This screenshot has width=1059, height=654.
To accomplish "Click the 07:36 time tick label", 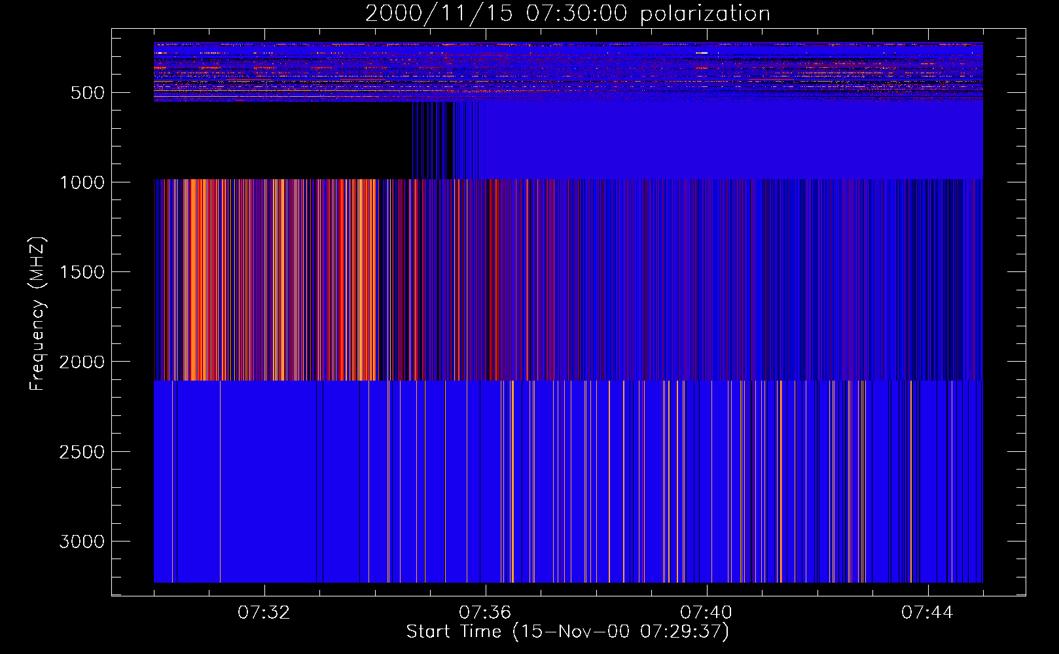I will point(485,613).
